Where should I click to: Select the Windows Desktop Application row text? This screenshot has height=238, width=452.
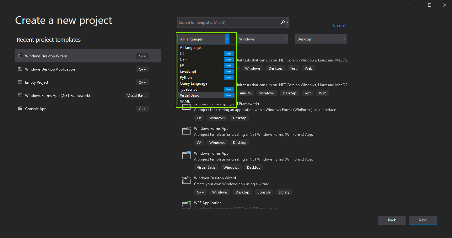50,69
